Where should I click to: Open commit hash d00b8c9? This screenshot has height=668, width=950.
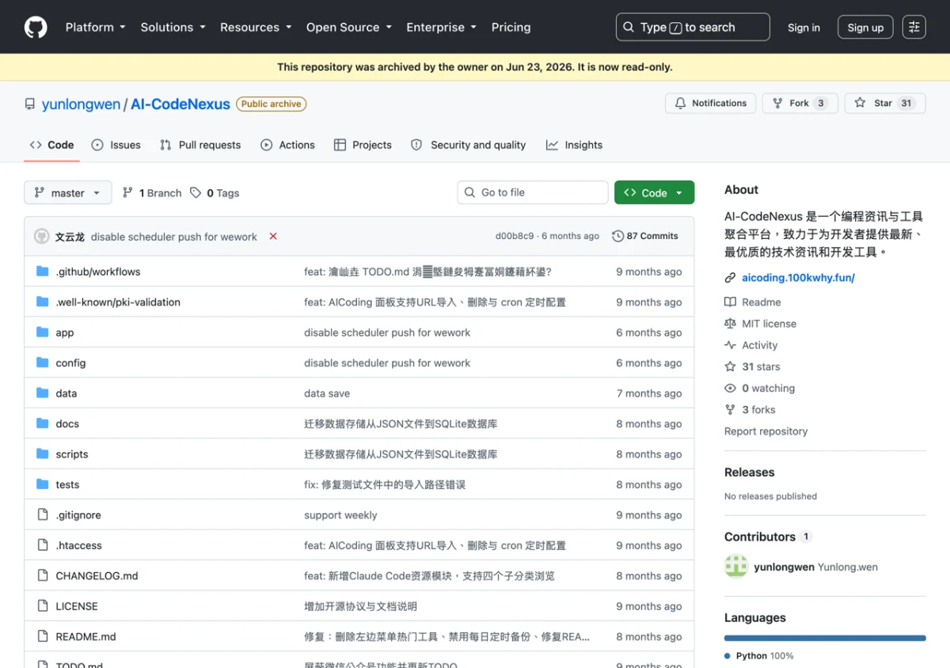coord(515,236)
